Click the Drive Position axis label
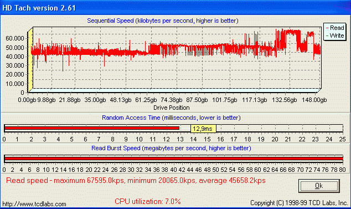 [172, 108]
